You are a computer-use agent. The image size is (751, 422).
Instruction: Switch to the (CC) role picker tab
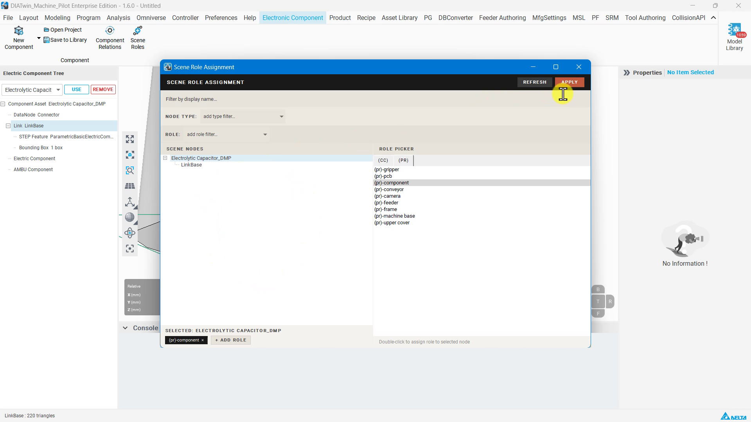click(x=383, y=160)
